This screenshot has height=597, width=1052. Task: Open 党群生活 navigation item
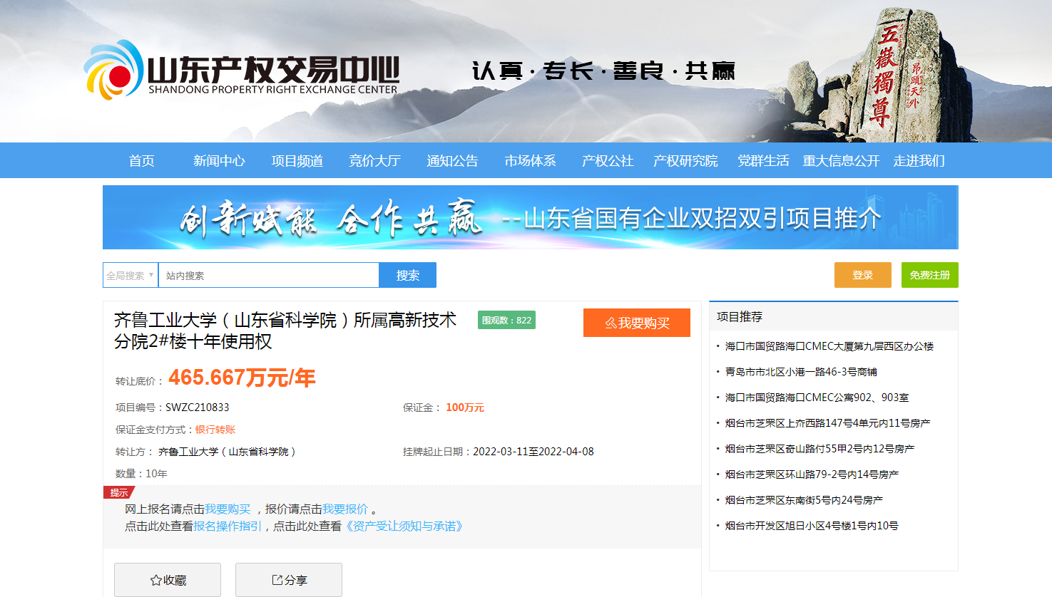(x=763, y=161)
